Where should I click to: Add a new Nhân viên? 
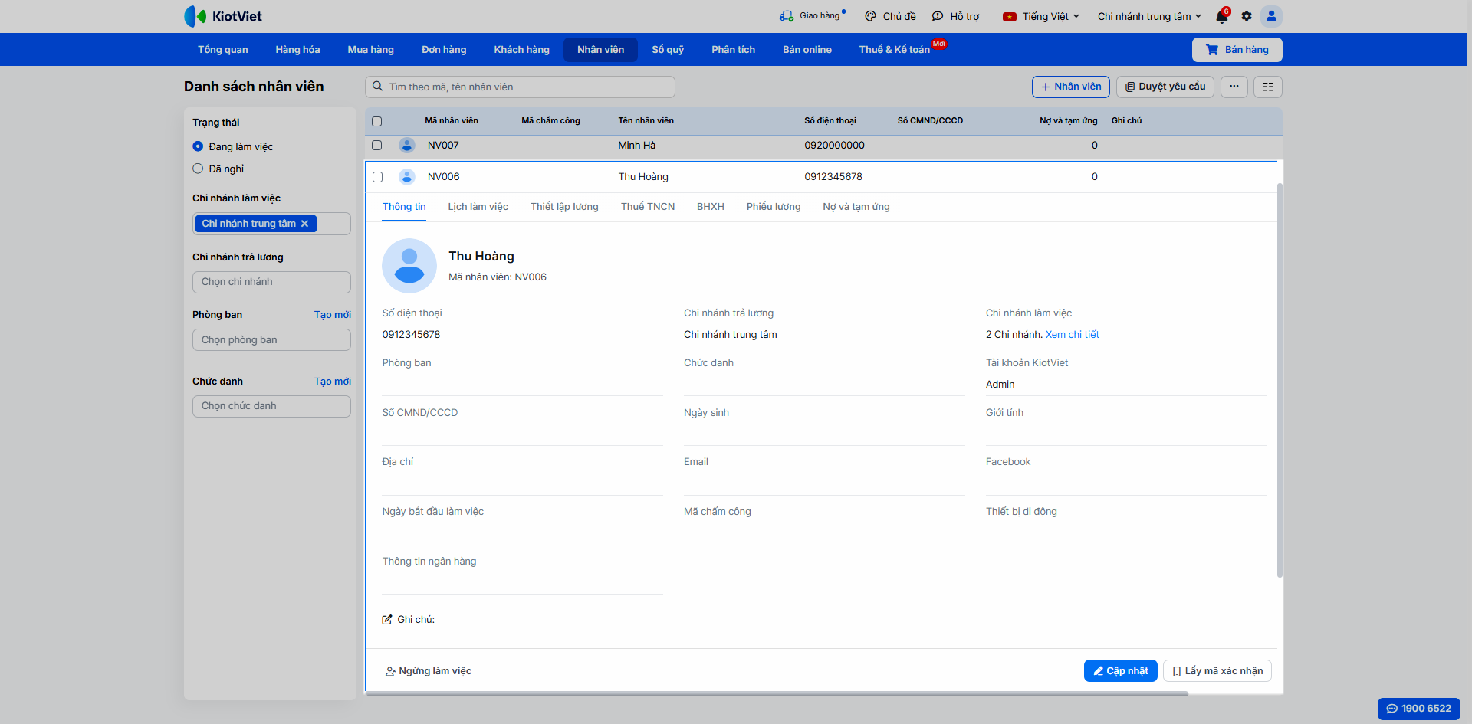[1071, 87]
